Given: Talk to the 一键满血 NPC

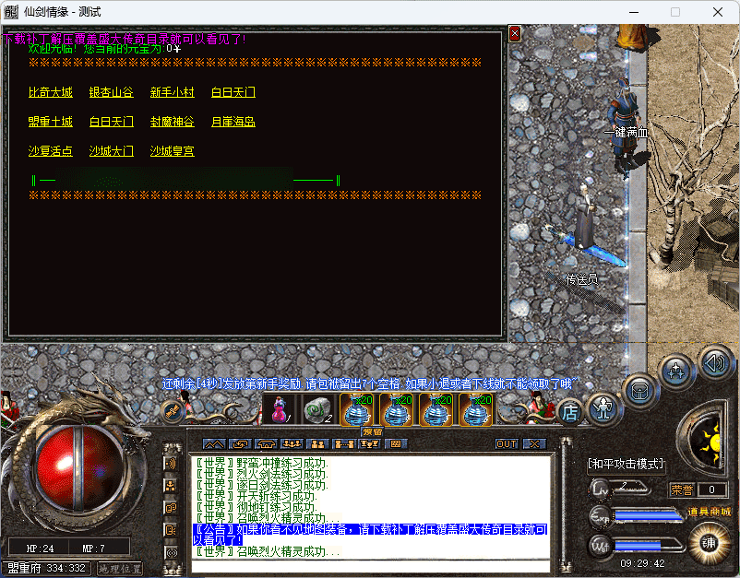Looking at the screenshot, I should [624, 127].
